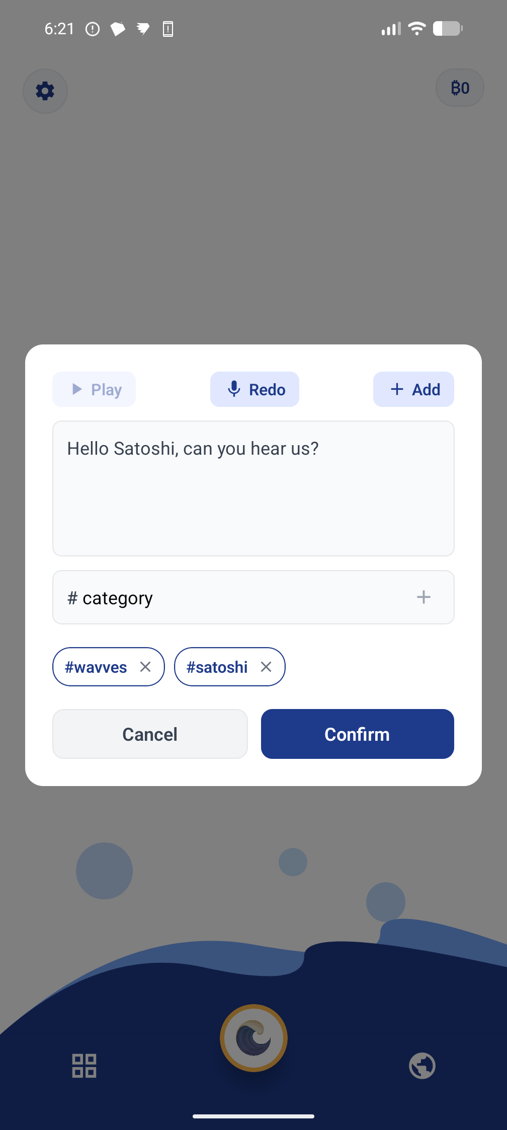Tap the plus icon next to Add
This screenshot has height=1130, width=507.
click(397, 389)
